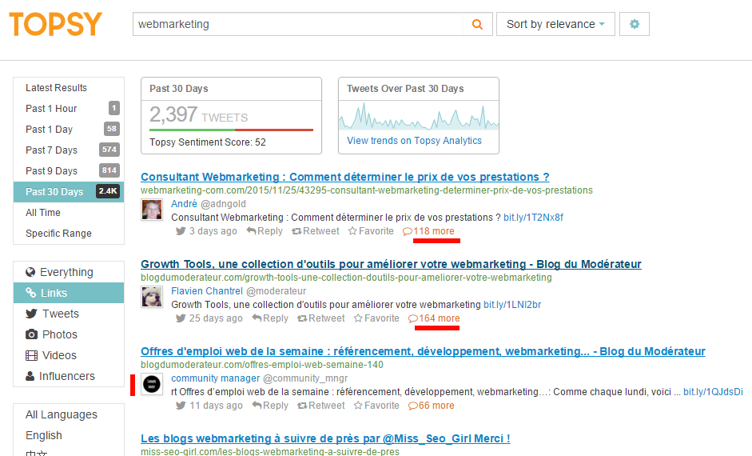752x456 pixels.
Task: Click the Links chain icon
Action: (x=30, y=293)
